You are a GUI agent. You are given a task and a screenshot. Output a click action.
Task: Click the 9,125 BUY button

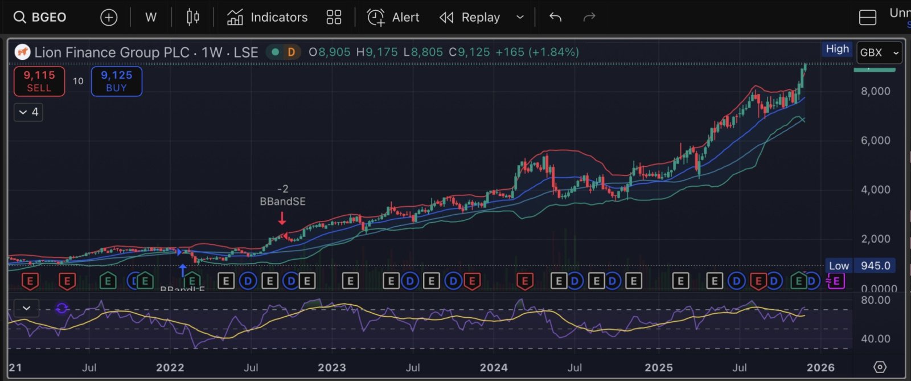pyautogui.click(x=116, y=81)
